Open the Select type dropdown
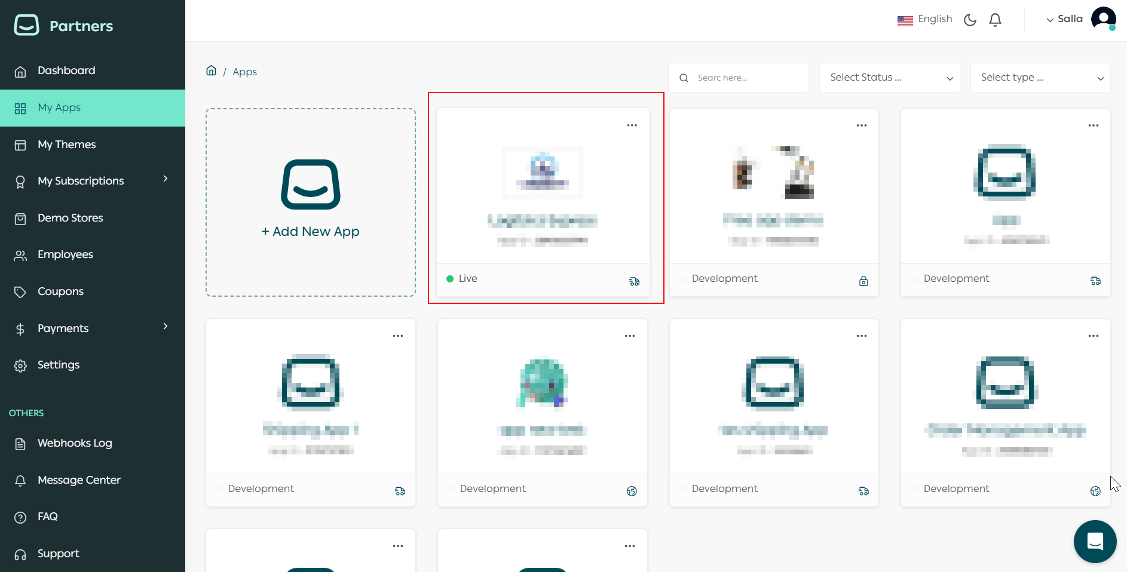This screenshot has height=572, width=1127. [x=1040, y=78]
